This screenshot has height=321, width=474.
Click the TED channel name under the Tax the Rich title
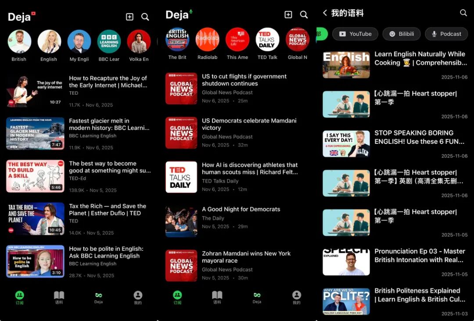click(x=73, y=221)
